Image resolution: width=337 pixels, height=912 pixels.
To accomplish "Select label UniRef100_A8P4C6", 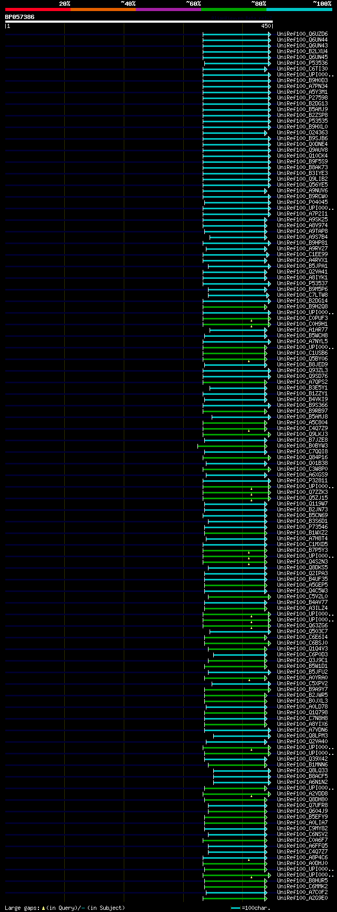I will 302,858.
